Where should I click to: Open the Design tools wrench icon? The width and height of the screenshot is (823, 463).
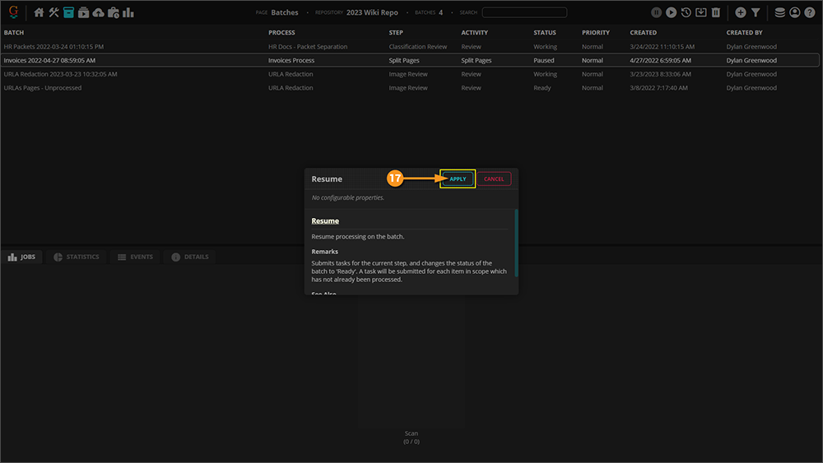[x=54, y=12]
